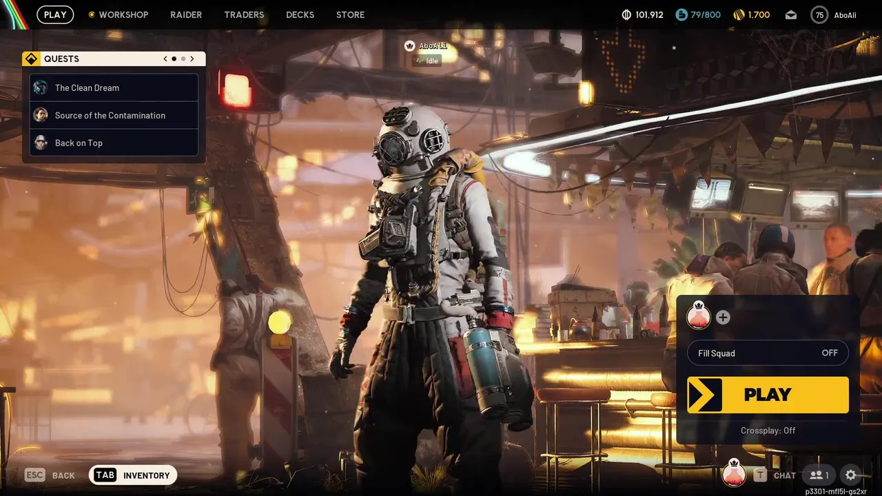Toggle Crossplay: Off setting
Screen dimensions: 882x496
[x=768, y=431]
